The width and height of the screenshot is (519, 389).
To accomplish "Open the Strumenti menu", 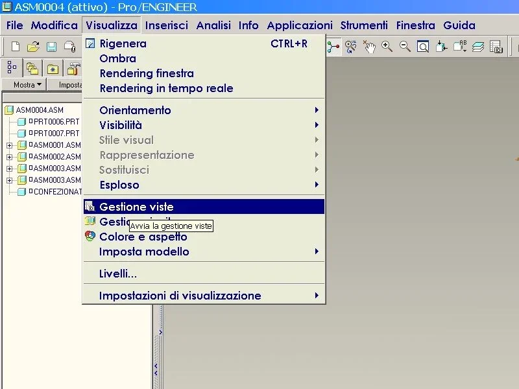I will point(364,25).
